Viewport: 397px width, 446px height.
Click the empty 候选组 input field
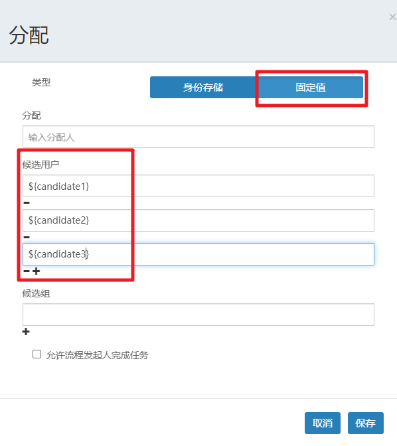(198, 315)
